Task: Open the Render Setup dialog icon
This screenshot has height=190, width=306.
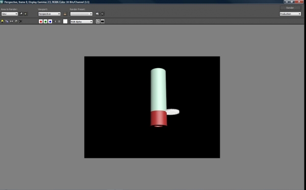Action: pyautogui.click(x=97, y=14)
